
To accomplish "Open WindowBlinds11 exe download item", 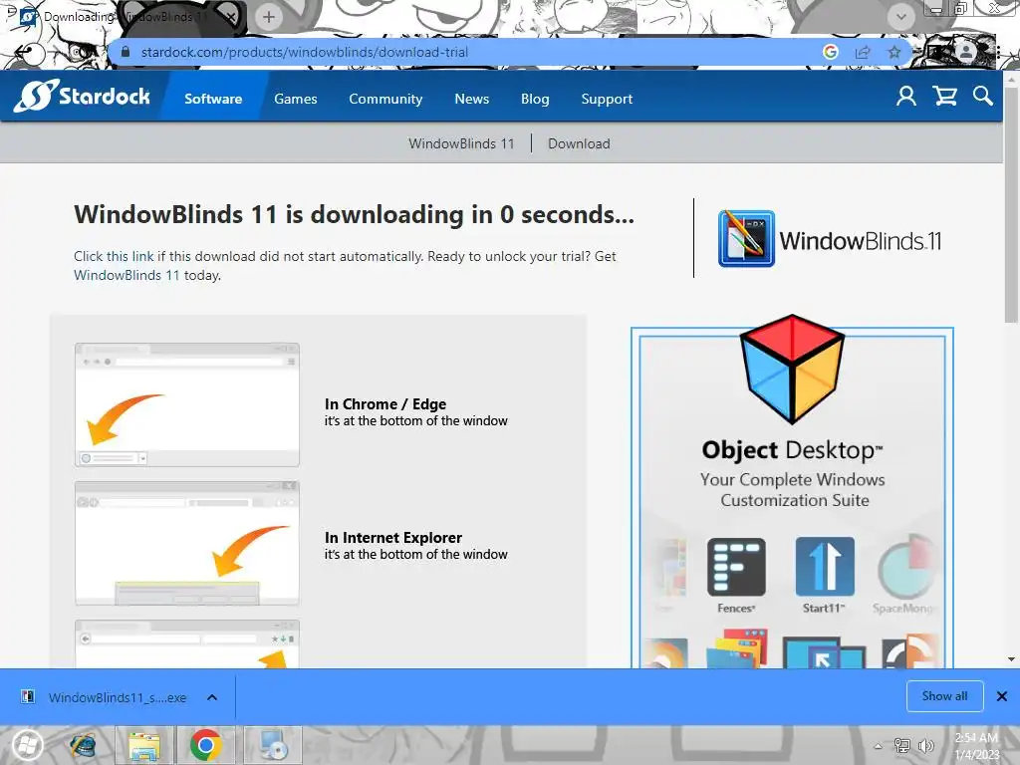I will click(x=118, y=697).
